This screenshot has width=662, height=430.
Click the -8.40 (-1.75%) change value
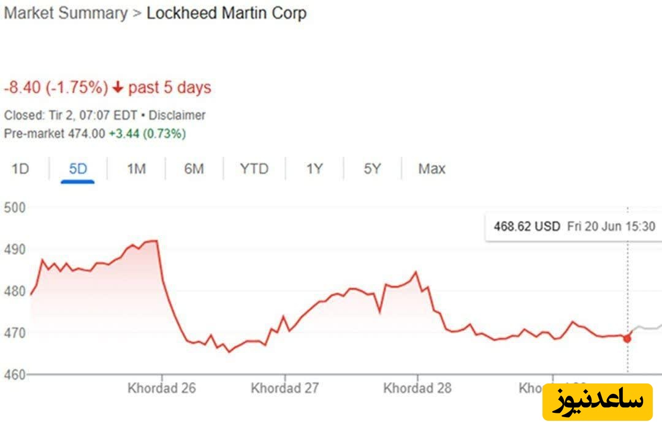pos(56,88)
